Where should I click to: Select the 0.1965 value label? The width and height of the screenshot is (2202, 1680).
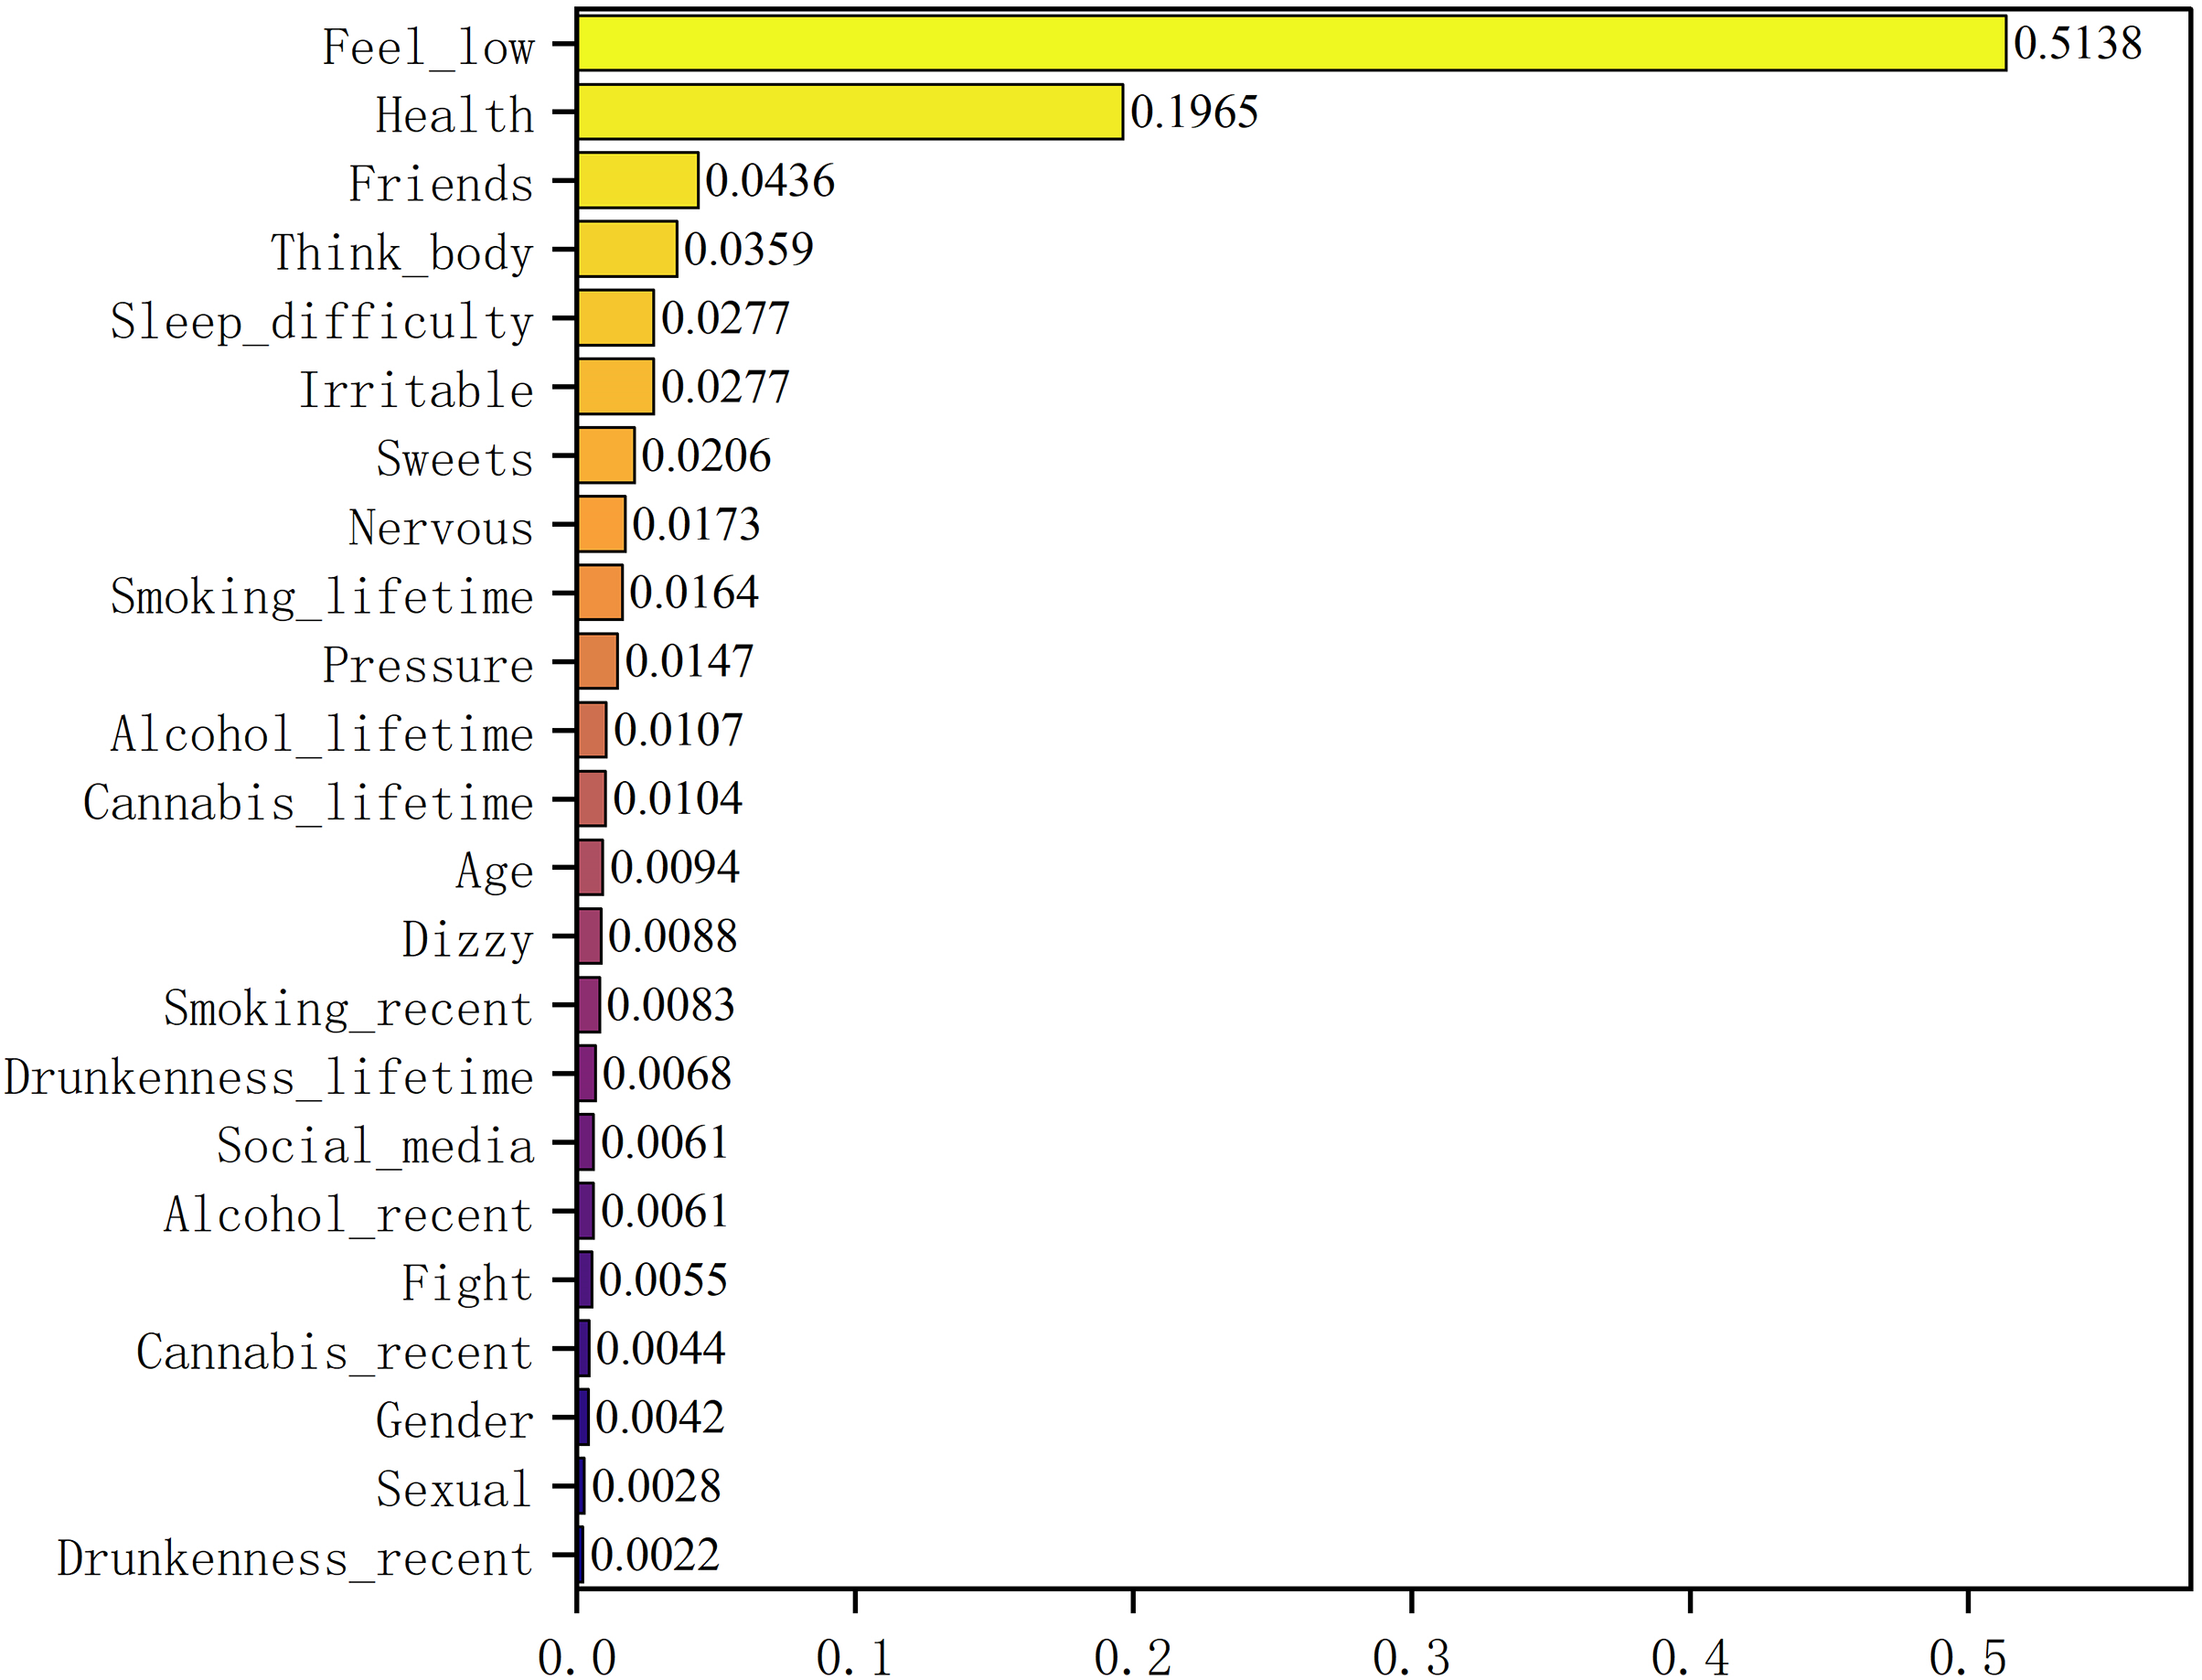[x=1193, y=112]
